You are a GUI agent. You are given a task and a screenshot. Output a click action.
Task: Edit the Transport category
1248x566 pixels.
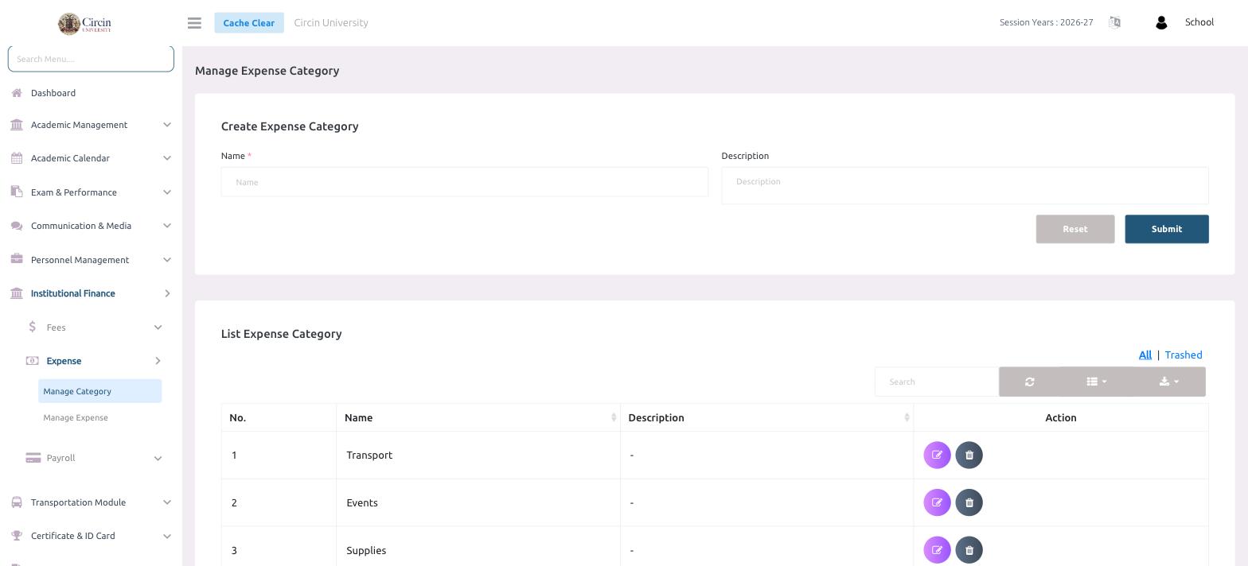click(937, 456)
